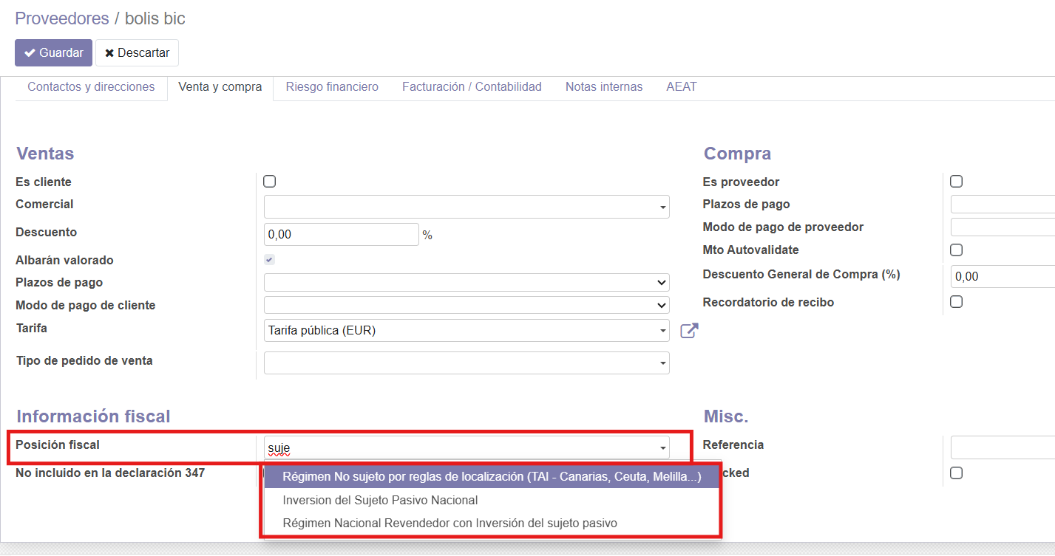Open external link icon next to Tarifa
Image resolution: width=1055 pixels, height=556 pixels.
tap(689, 331)
